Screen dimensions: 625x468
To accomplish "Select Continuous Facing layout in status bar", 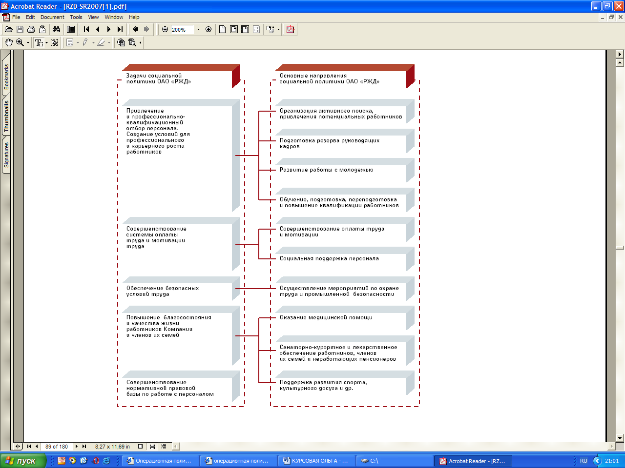I will pyautogui.click(x=164, y=446).
